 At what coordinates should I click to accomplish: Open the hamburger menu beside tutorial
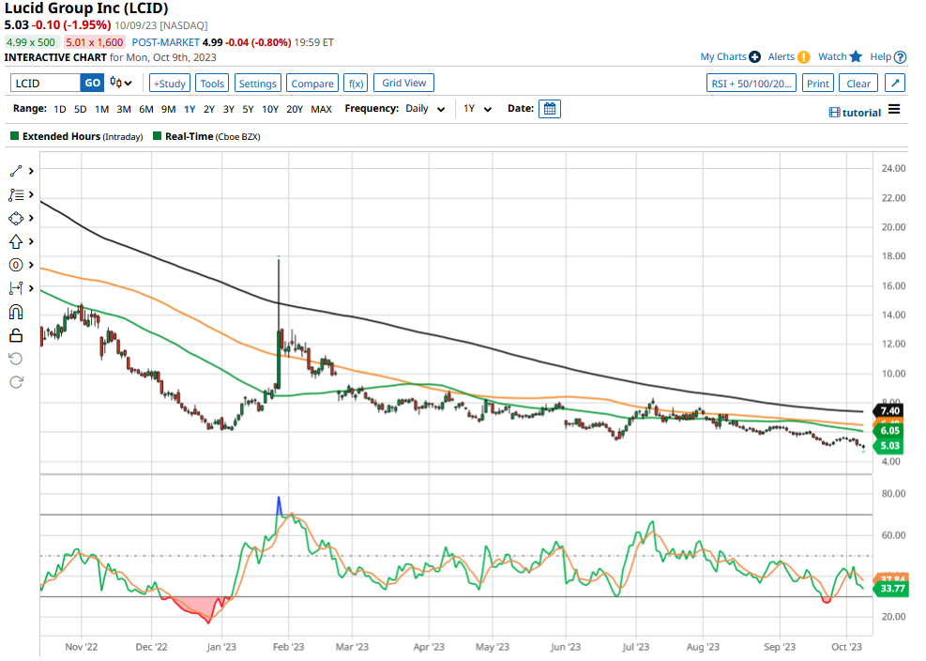pyautogui.click(x=894, y=110)
